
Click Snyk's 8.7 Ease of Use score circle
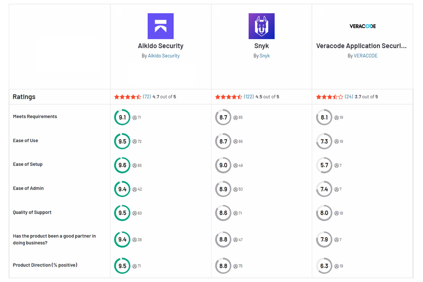pyautogui.click(x=223, y=141)
